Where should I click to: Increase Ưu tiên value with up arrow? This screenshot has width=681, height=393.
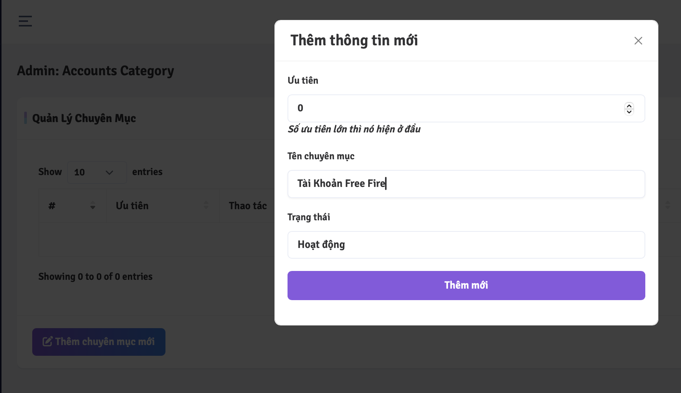629,106
